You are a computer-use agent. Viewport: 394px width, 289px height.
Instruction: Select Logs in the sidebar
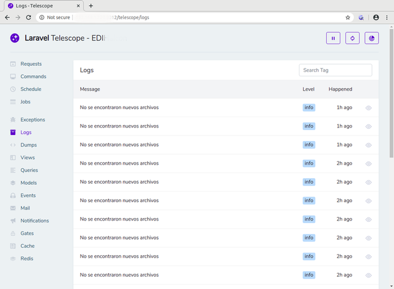(x=26, y=132)
